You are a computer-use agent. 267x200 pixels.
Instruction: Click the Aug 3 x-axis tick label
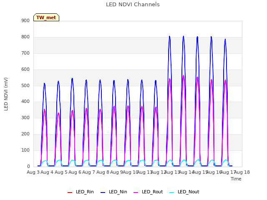click(x=33, y=172)
